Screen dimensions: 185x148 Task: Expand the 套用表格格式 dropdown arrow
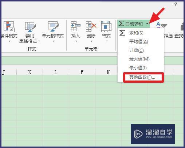[x=39, y=41]
